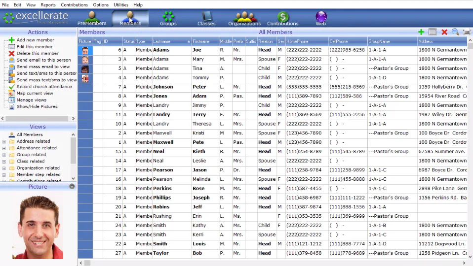473x266 pixels.
Task: Click the grid horizontal scrollbar thumb
Action: click(87, 263)
